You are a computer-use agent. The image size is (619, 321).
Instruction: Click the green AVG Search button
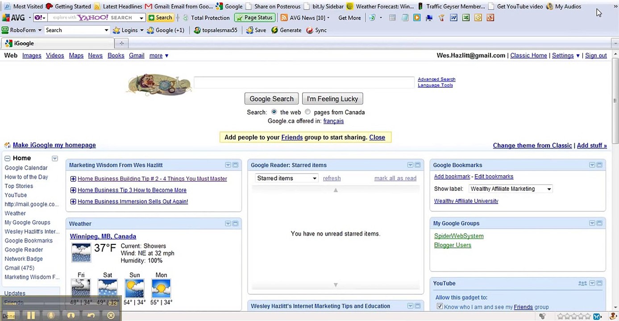pyautogui.click(x=160, y=18)
